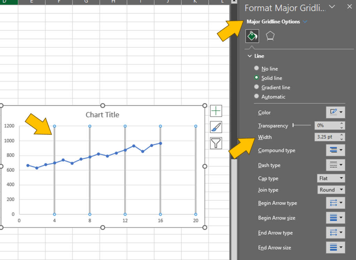Open Chart Filters funnel button
This screenshot has height=260, width=356.
pos(216,143)
